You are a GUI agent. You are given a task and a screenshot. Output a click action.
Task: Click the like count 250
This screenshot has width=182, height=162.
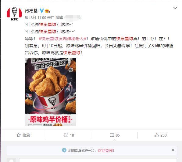pos(163,135)
